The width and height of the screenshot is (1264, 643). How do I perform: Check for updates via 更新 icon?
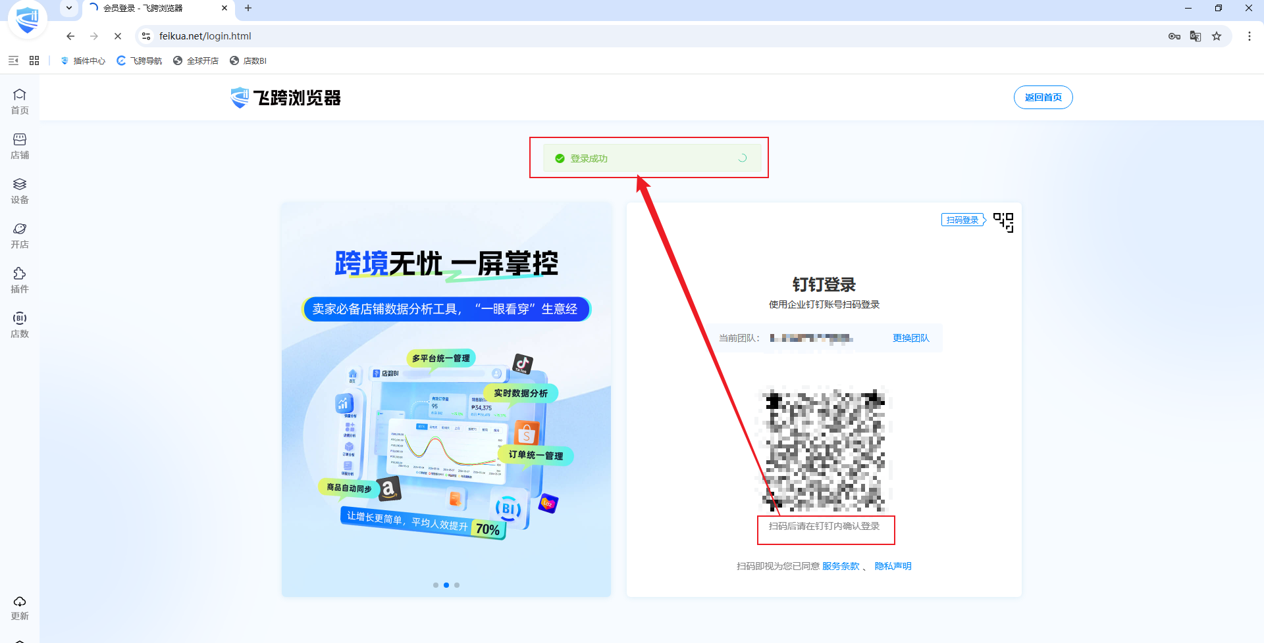pos(20,608)
